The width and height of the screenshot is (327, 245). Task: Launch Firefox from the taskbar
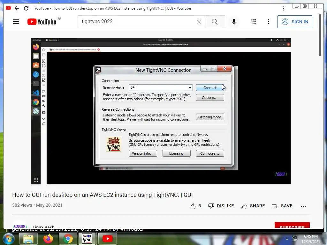[x=48, y=239]
